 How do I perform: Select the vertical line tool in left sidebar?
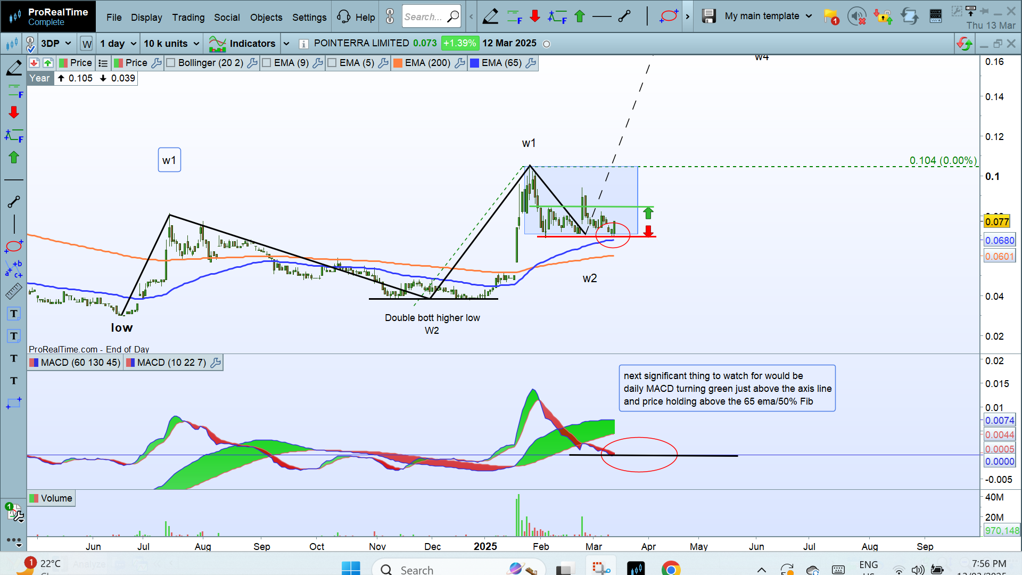pyautogui.click(x=14, y=225)
